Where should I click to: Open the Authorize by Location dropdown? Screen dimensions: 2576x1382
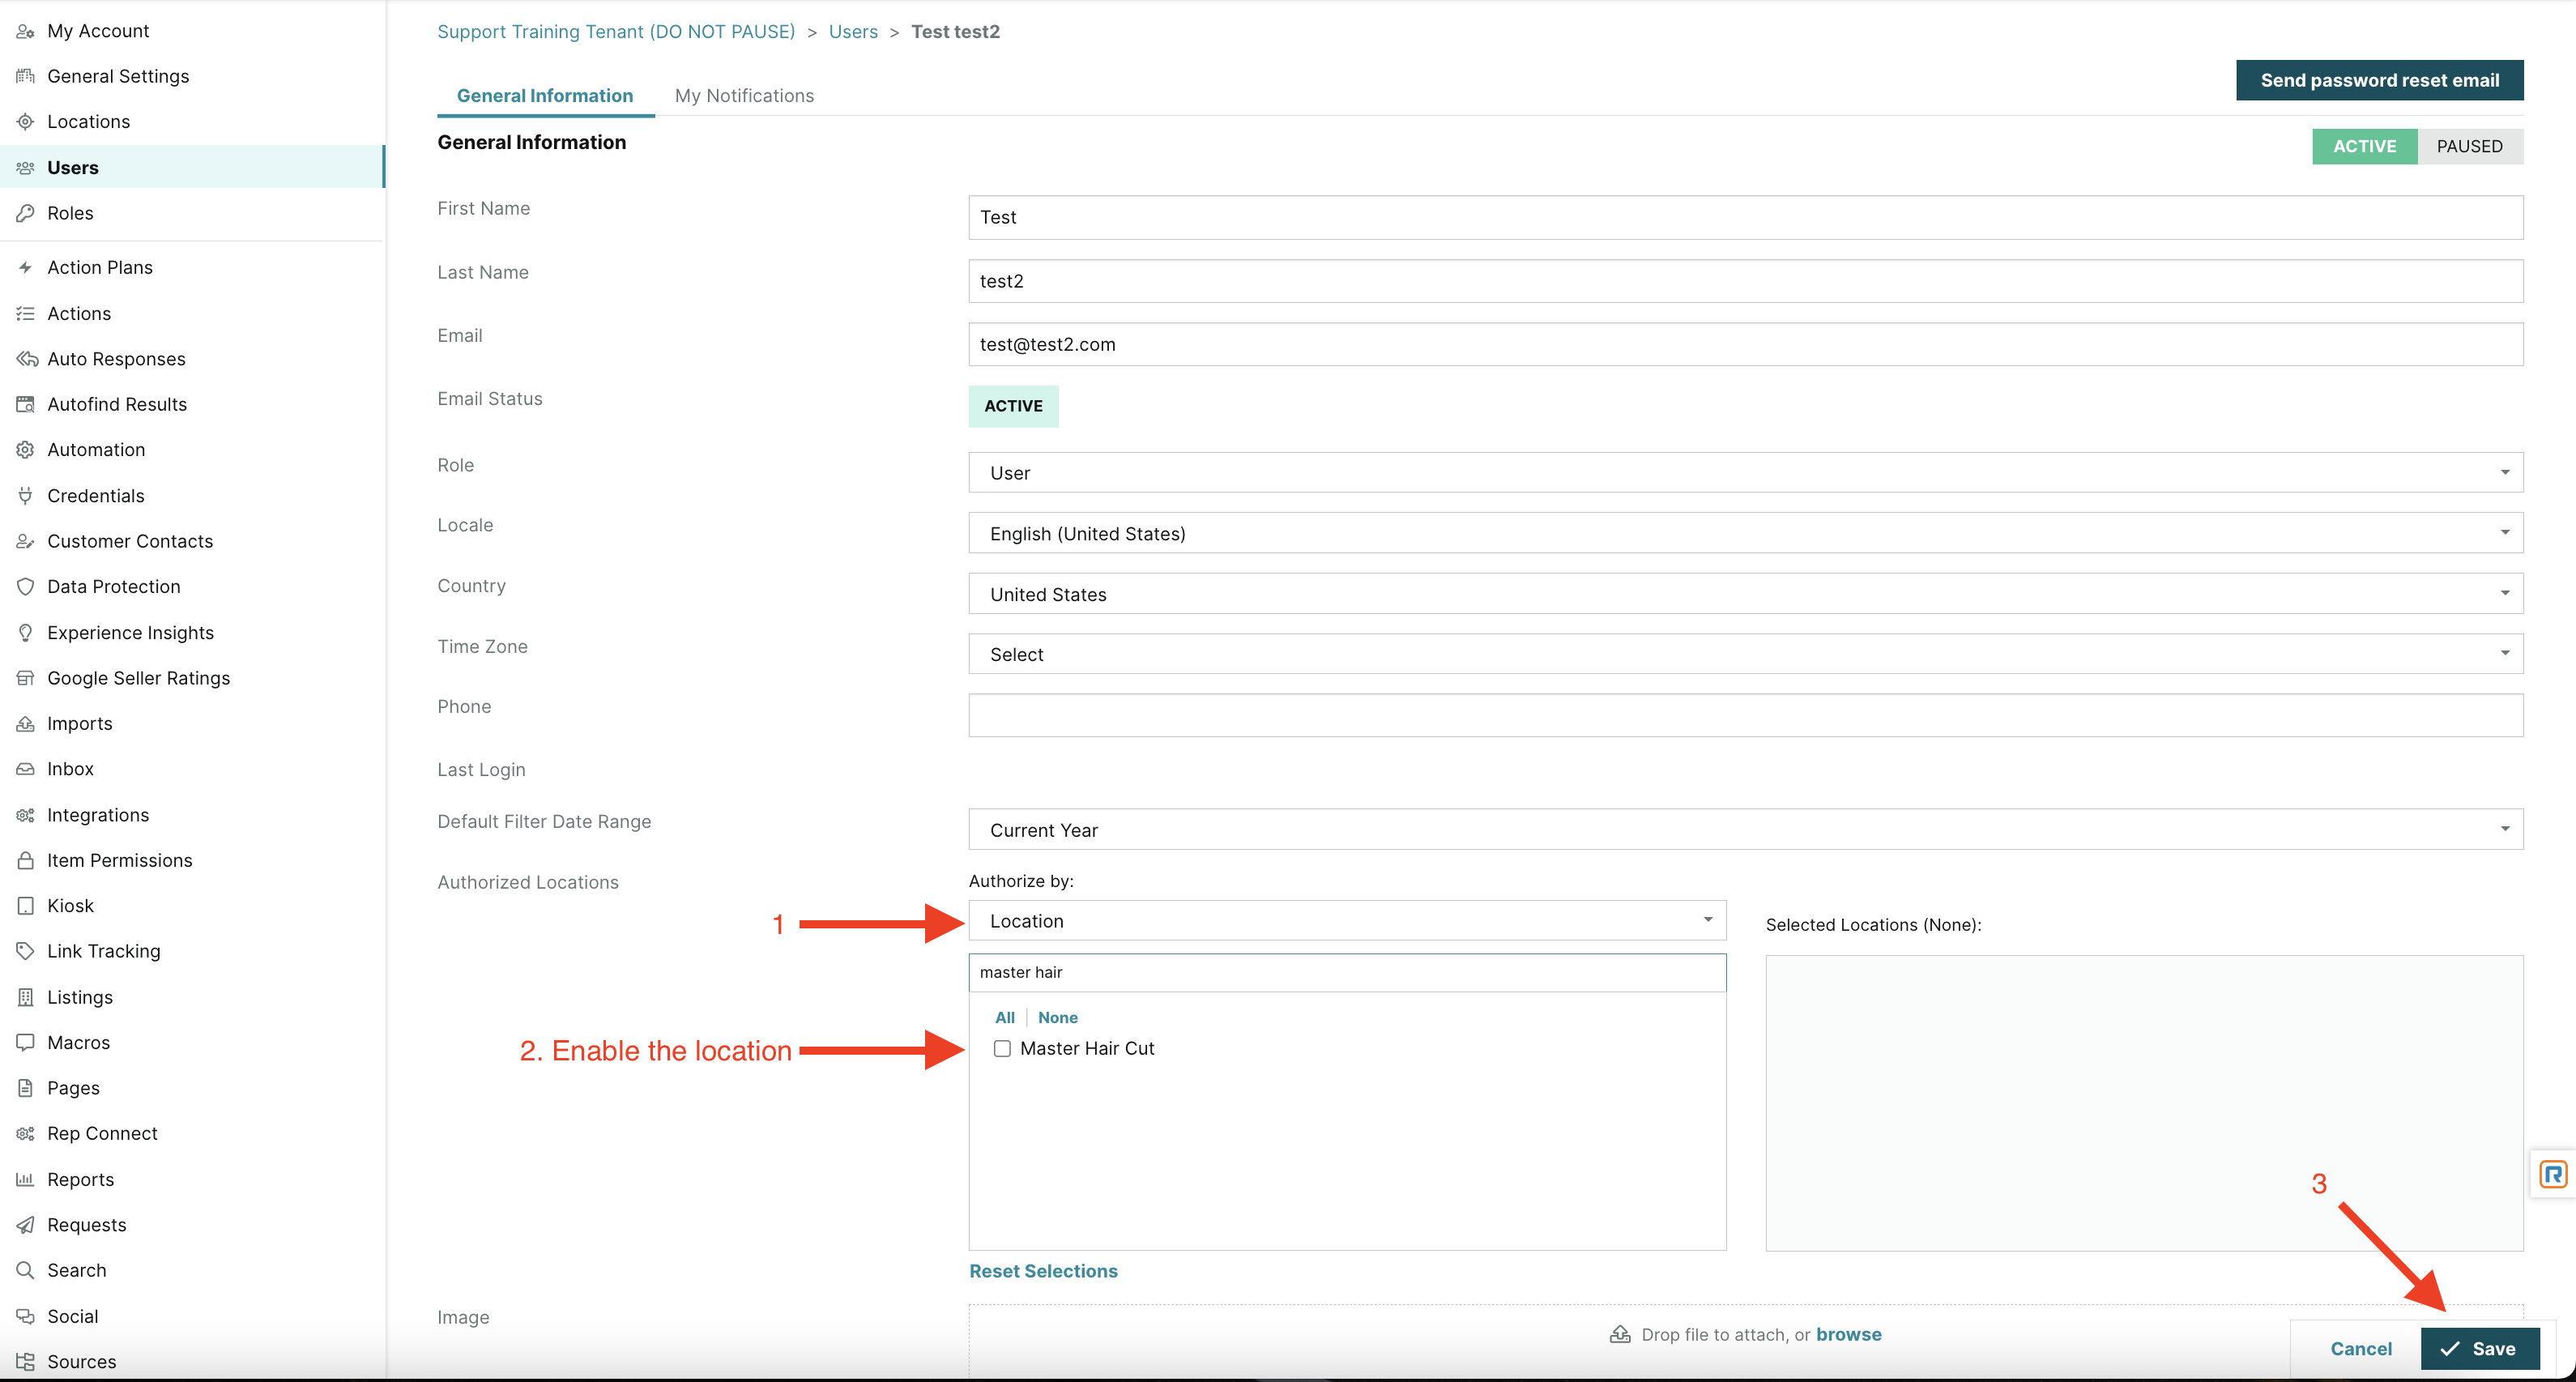[1347, 921]
